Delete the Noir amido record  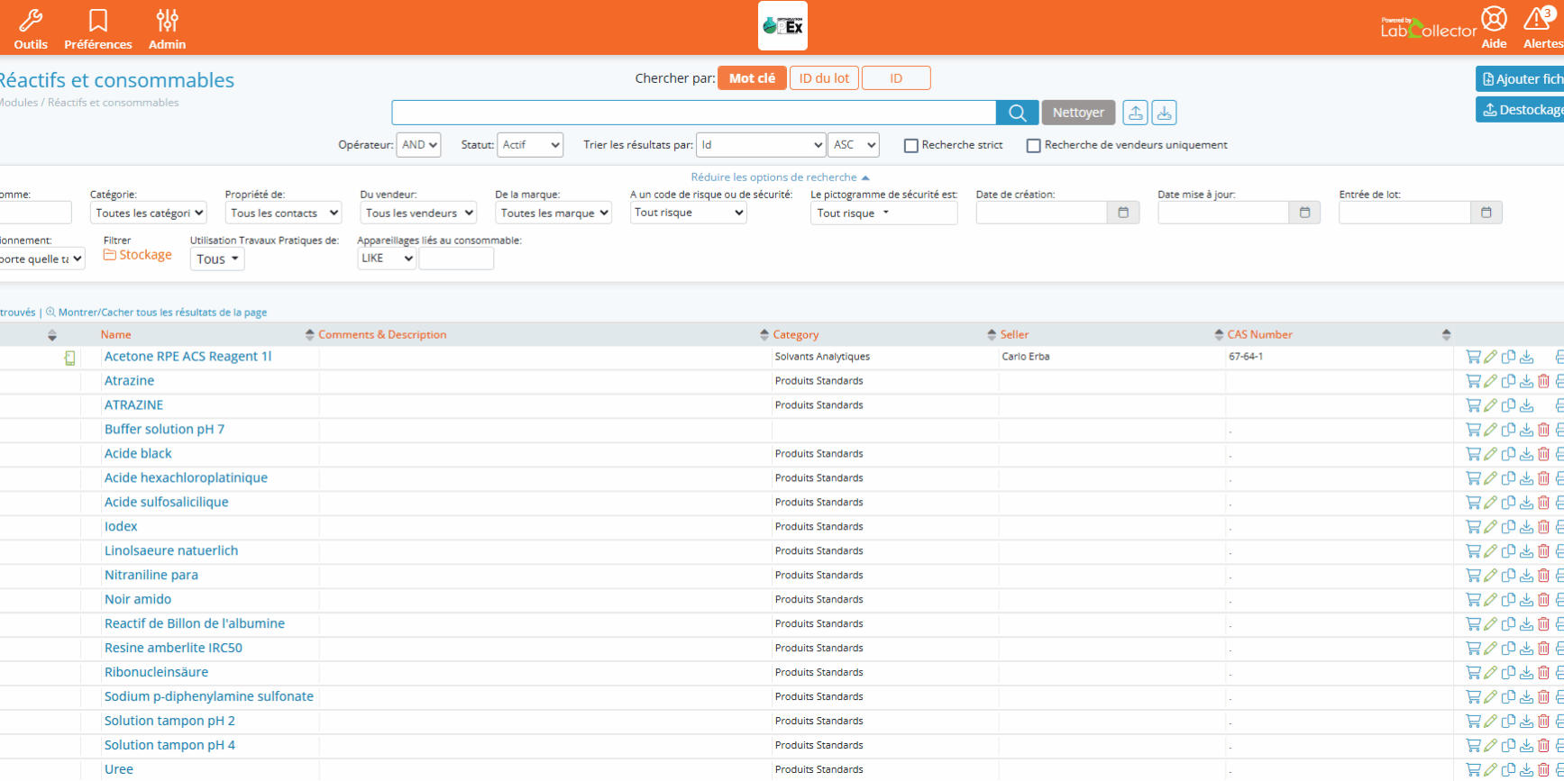click(x=1543, y=600)
